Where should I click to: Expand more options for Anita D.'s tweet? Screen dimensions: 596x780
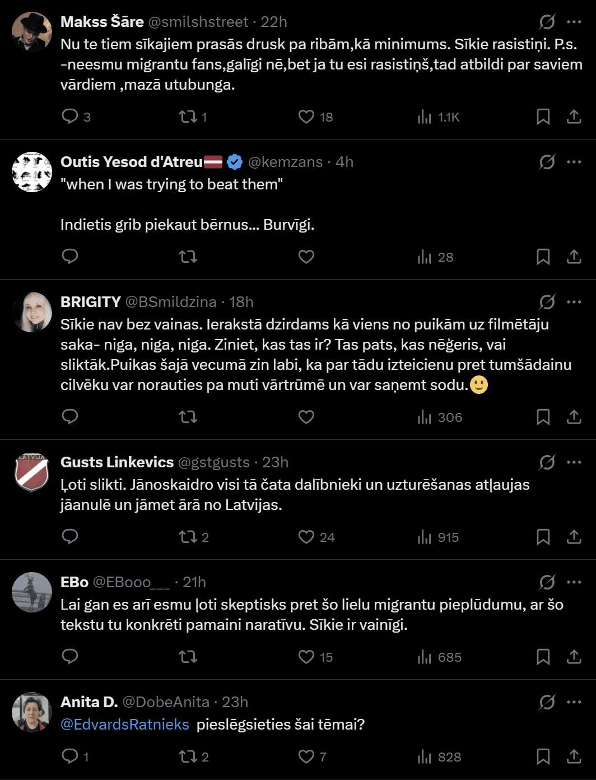coord(574,702)
